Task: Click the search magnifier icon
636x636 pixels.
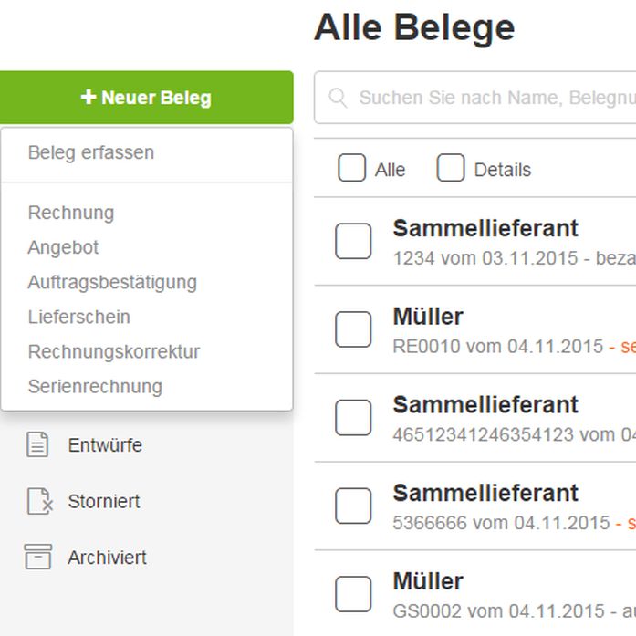Action: 338,98
